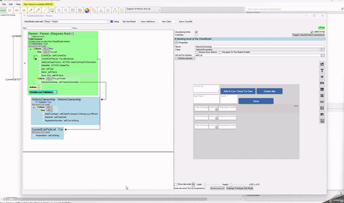This screenshot has height=203, width=344.
Task: Open the Class HistoricOwnership dropdown
Action: (x=258, y=49)
